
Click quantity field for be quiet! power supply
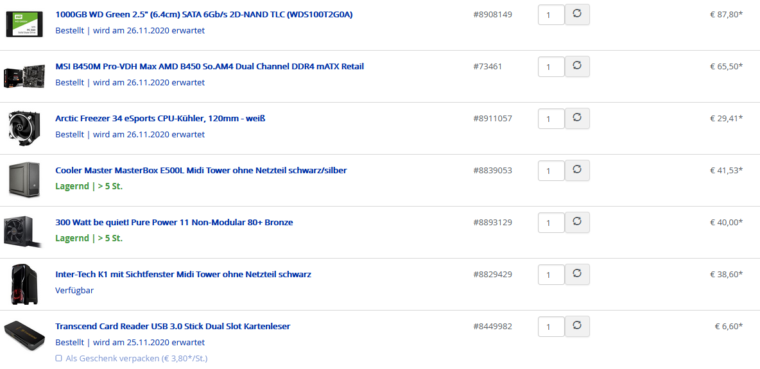[550, 223]
